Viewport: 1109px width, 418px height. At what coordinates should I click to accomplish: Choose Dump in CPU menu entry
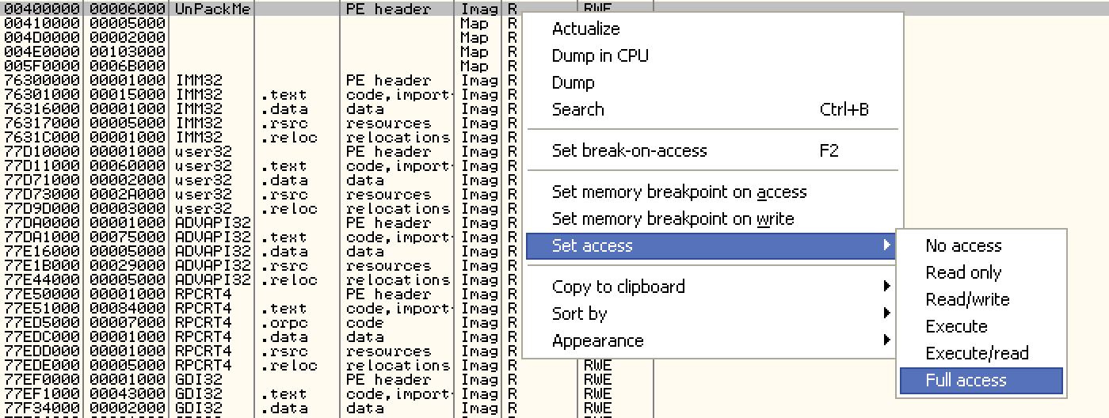[x=600, y=56]
